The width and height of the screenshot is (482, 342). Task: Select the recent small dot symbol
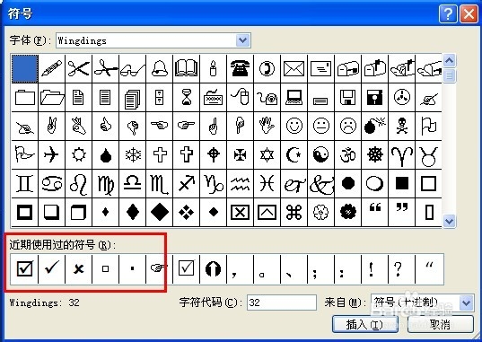tap(133, 268)
